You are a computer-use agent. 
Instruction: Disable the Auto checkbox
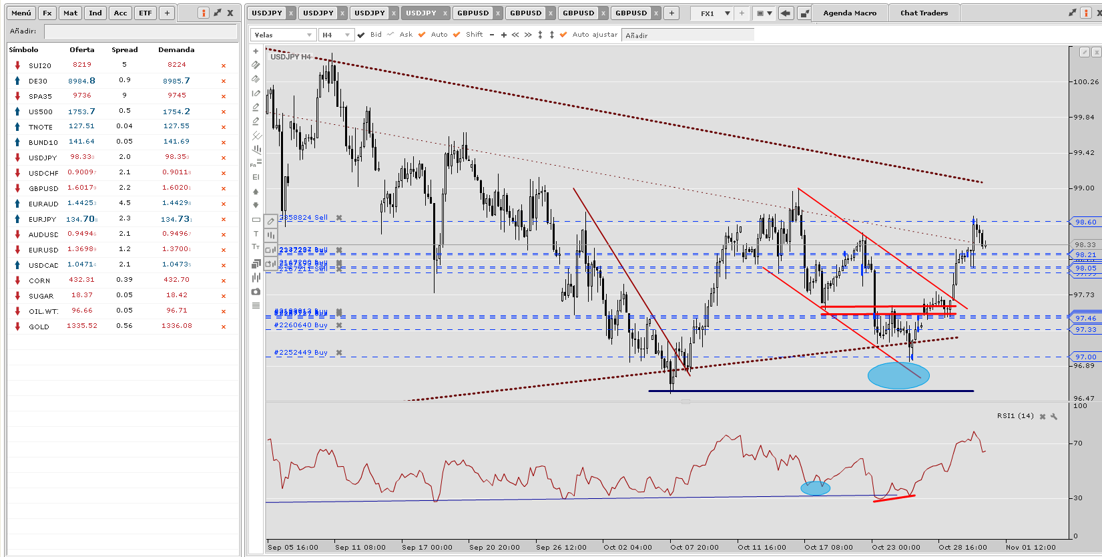tap(422, 35)
